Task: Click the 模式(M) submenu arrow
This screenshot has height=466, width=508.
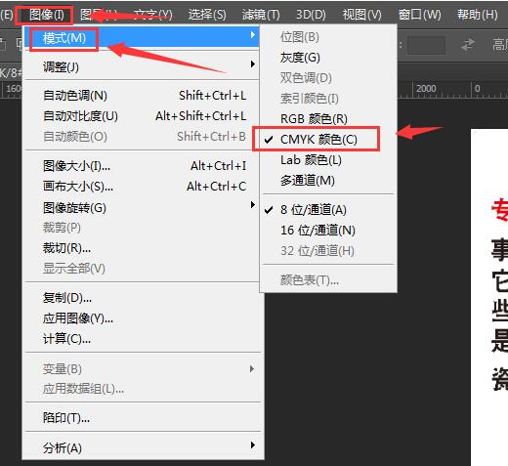Action: (253, 35)
